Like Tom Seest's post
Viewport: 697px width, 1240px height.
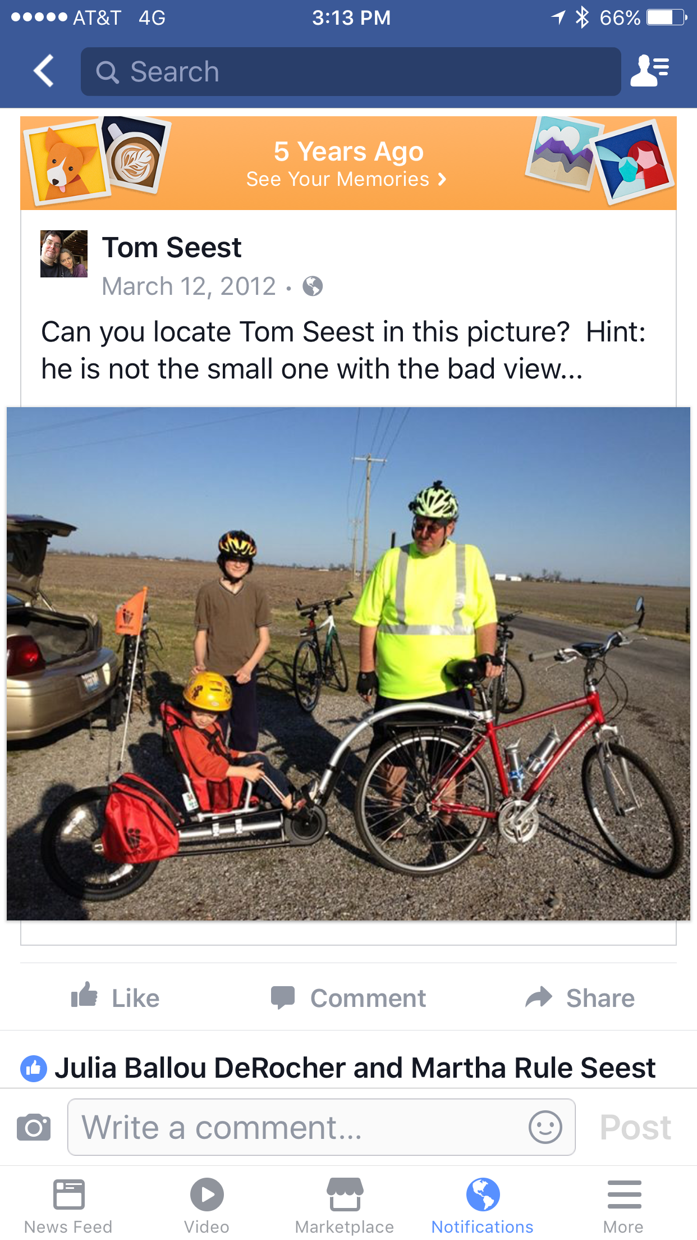(x=116, y=997)
